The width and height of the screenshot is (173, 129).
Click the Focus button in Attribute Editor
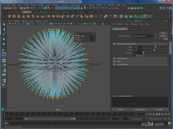point(163,33)
